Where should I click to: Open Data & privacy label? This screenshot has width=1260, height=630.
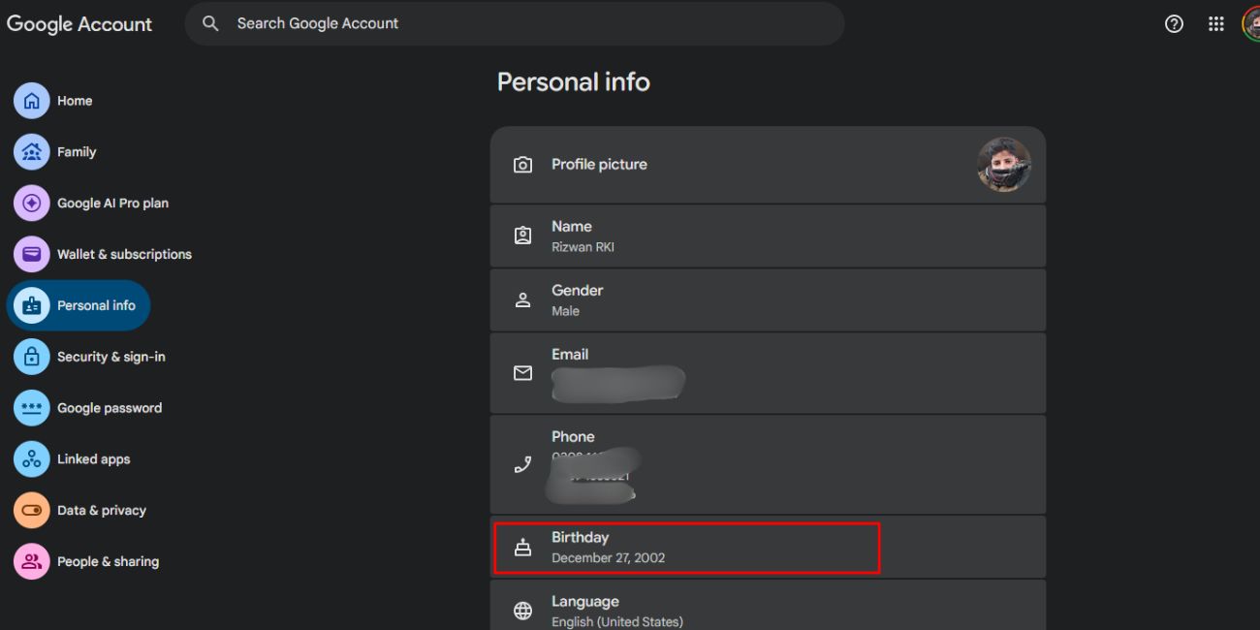(102, 510)
